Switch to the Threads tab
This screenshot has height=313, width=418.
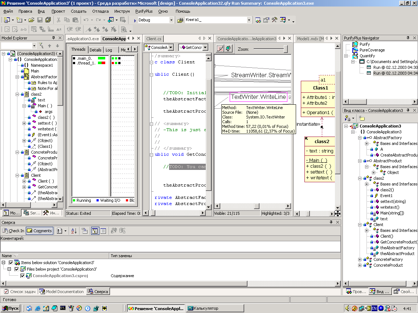click(x=78, y=49)
